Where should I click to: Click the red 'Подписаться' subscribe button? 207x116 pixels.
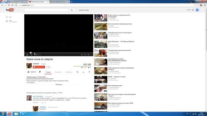pyautogui.click(x=39, y=67)
